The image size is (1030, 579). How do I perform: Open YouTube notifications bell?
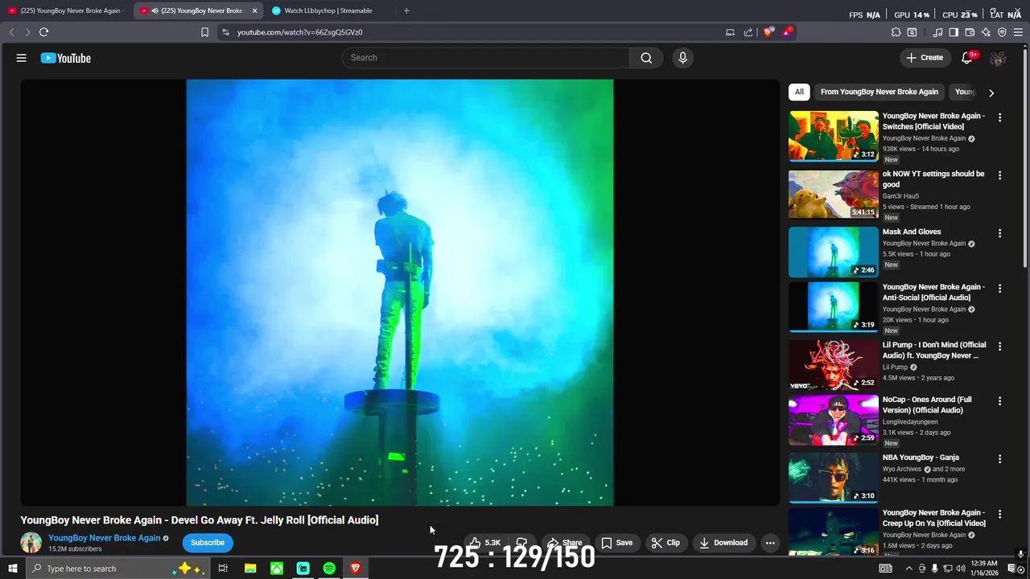pos(968,58)
